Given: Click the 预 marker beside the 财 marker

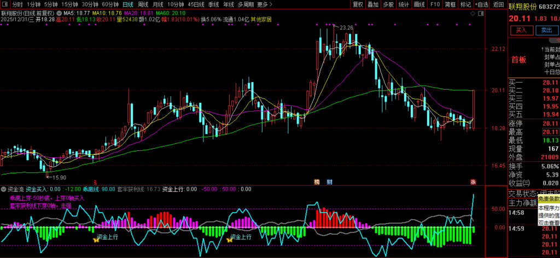Looking at the screenshot, I should point(317,181).
